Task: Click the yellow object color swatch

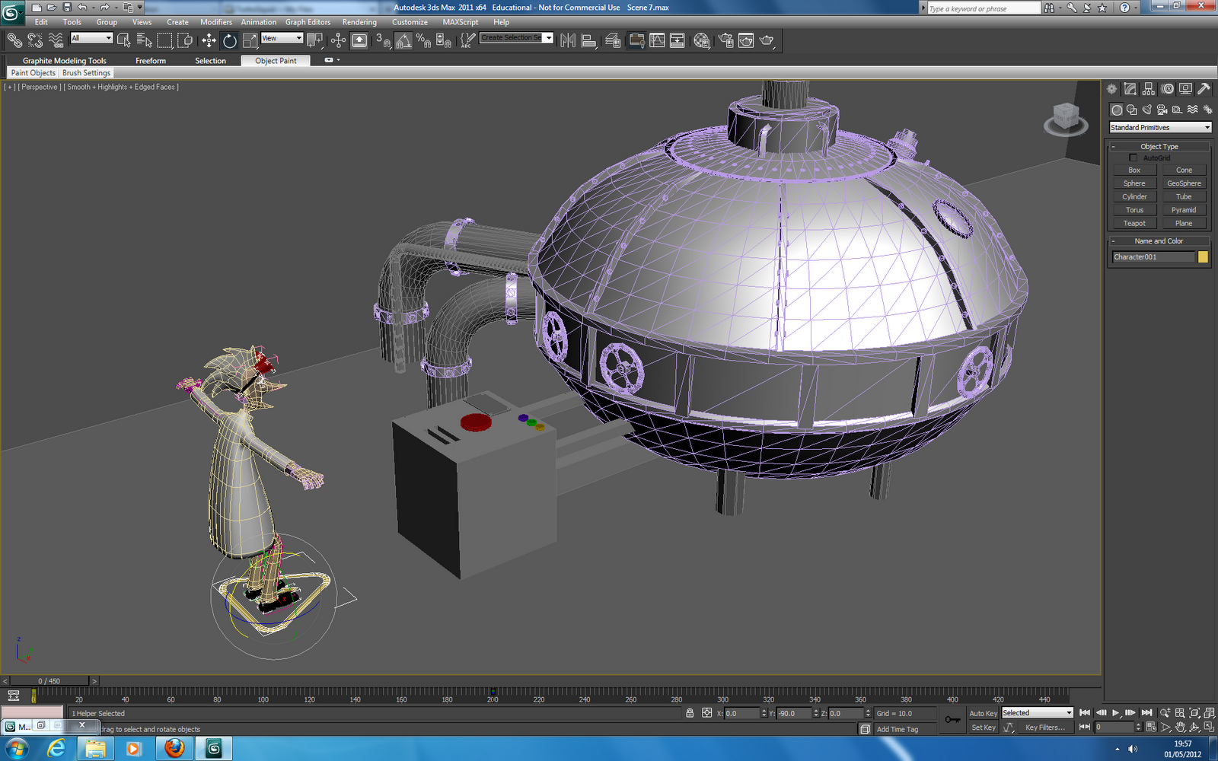Action: [x=1203, y=257]
